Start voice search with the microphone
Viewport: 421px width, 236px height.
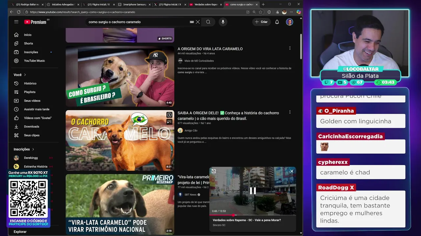223,22
